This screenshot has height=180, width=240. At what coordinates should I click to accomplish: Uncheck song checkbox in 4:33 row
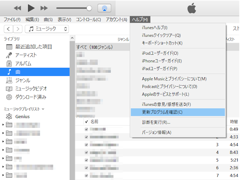(x=86, y=137)
